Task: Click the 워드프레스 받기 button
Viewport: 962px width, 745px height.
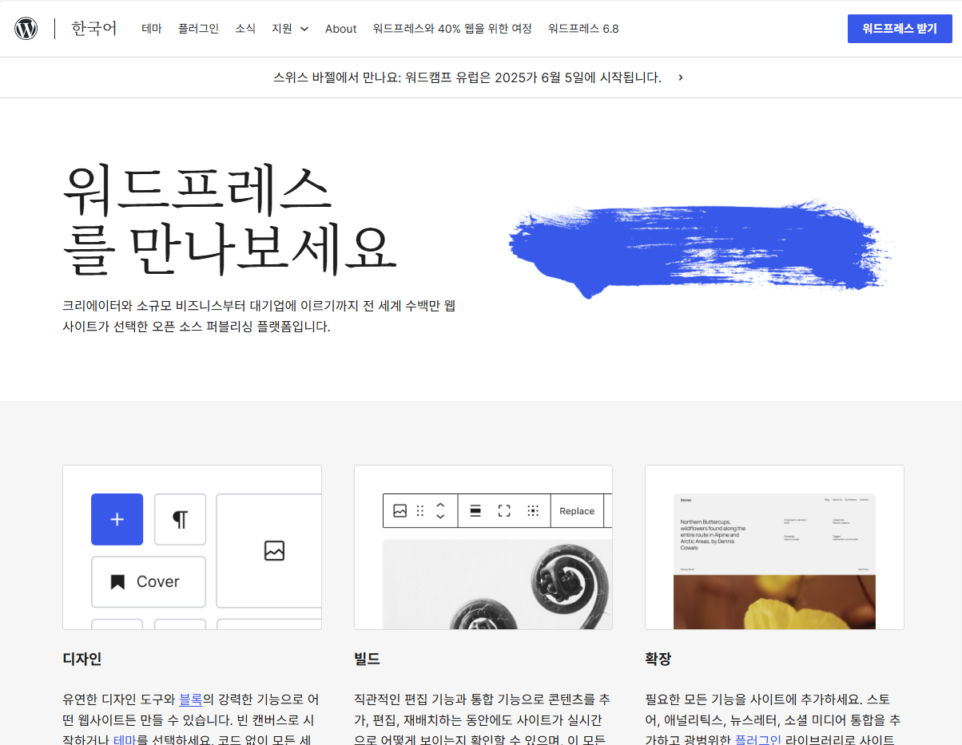Action: 900,29
